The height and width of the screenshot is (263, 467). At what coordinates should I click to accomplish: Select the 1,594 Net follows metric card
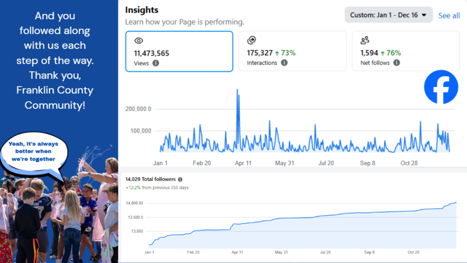click(x=406, y=51)
